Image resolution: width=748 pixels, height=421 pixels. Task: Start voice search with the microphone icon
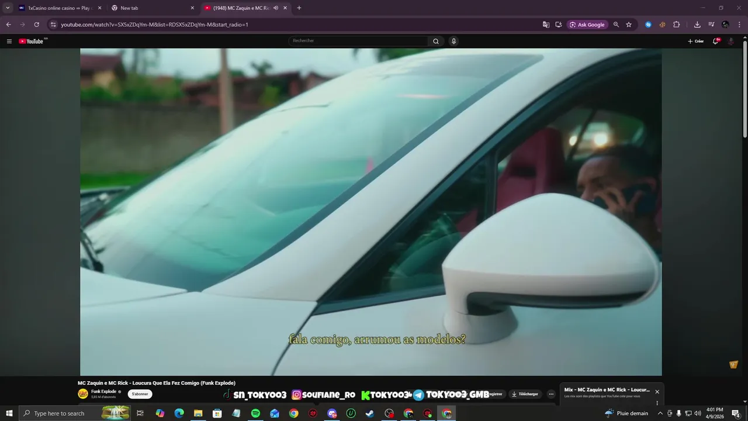click(453, 41)
